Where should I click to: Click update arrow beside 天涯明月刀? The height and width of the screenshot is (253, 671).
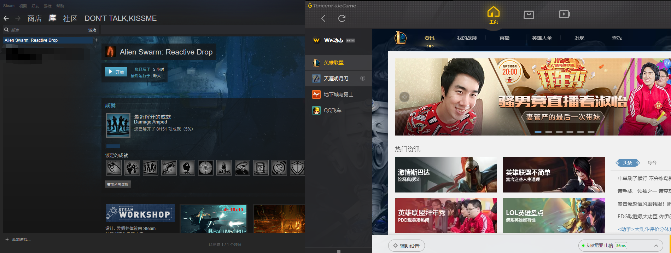coord(363,78)
